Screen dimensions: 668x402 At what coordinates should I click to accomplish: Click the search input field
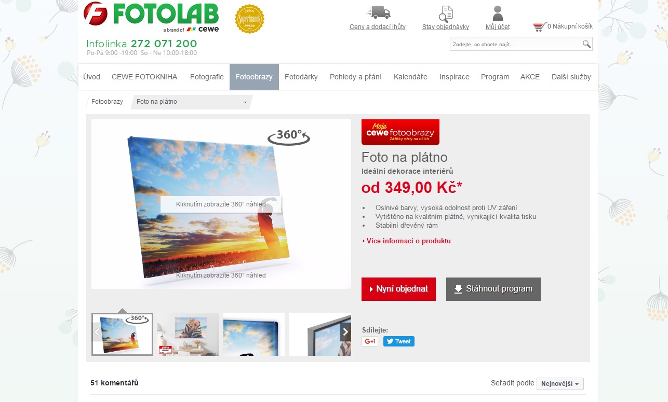click(x=516, y=44)
